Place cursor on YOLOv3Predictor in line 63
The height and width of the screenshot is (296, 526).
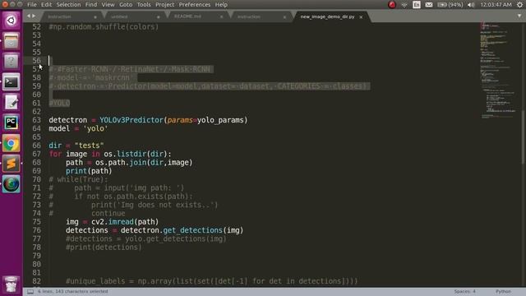pyautogui.click(x=131, y=120)
